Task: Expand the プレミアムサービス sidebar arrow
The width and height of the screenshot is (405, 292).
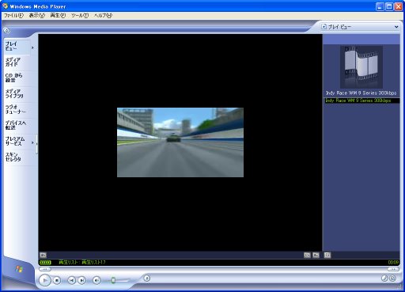Action: (32, 142)
